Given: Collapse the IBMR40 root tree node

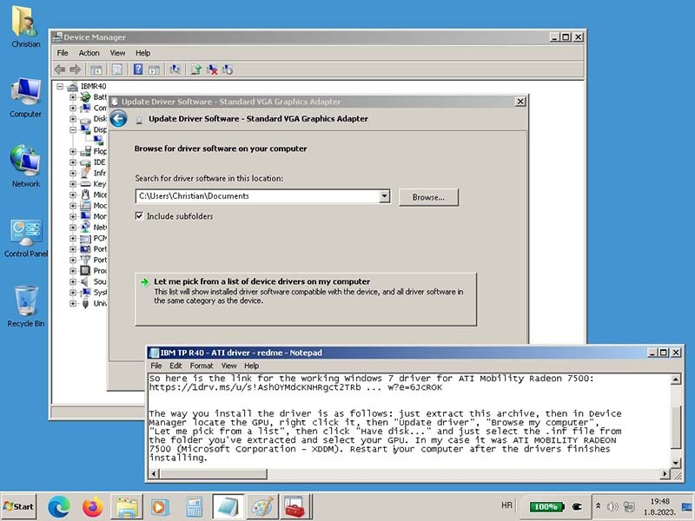Looking at the screenshot, I should click(61, 87).
